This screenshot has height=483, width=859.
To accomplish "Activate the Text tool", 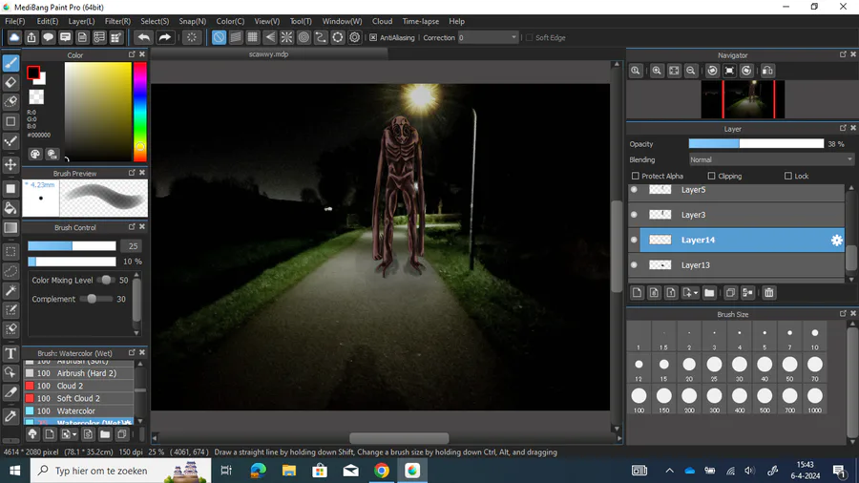I will click(10, 353).
